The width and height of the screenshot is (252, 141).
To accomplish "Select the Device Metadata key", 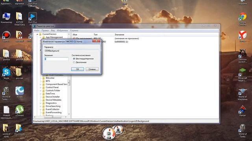I will (x=54, y=100).
